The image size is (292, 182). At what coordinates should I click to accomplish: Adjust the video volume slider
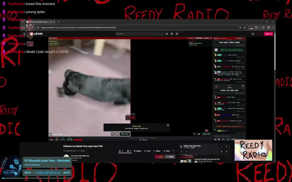click(57, 134)
